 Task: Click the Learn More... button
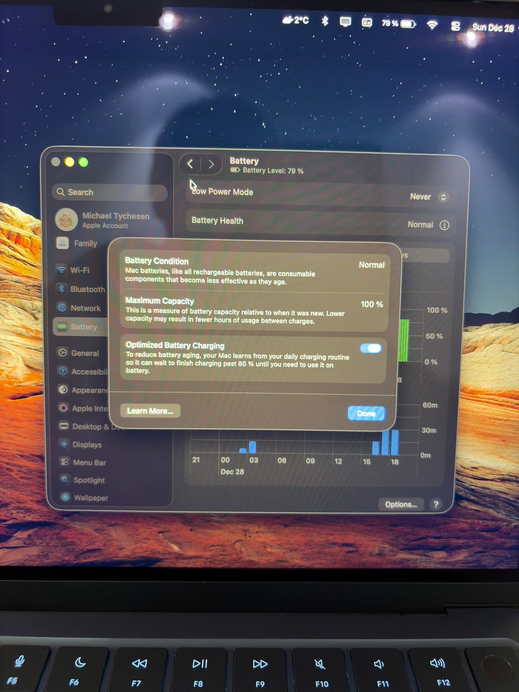(150, 411)
